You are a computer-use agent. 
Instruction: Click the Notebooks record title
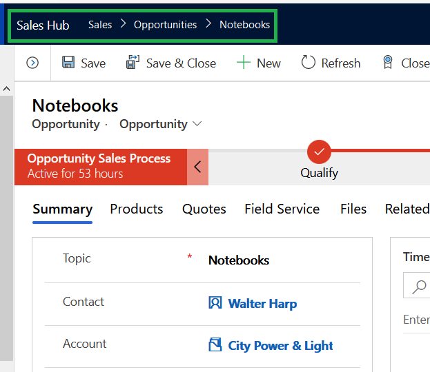(75, 105)
